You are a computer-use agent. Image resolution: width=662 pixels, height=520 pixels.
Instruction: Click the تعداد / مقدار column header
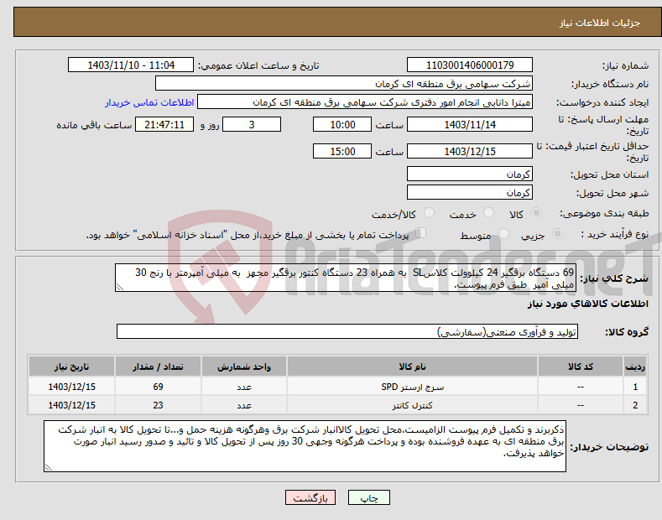tap(158, 367)
